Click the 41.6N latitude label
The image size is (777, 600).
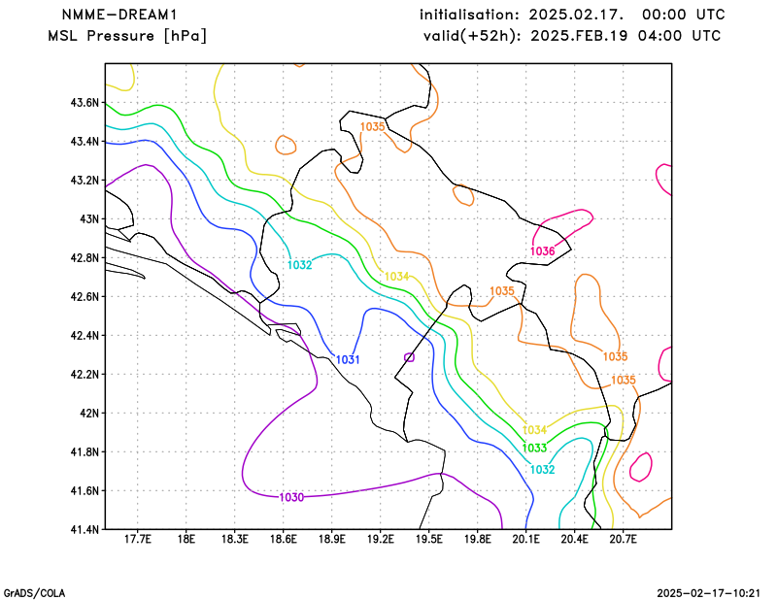tap(84, 491)
